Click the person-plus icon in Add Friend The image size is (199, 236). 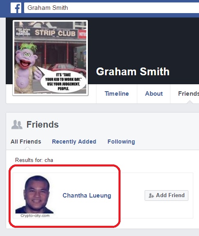151,196
